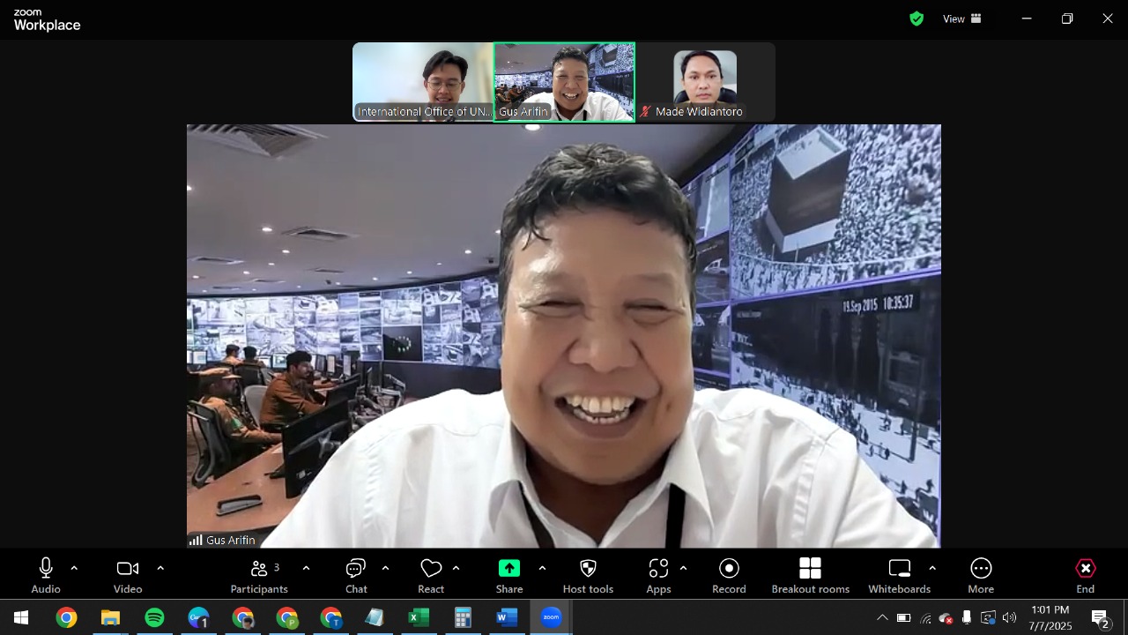Click the Gus Arifin name label on main video
The height and width of the screenshot is (635, 1128).
[231, 540]
